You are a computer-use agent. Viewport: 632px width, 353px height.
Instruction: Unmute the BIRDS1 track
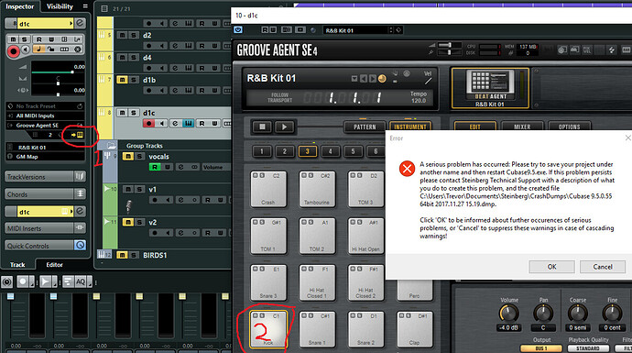122,256
